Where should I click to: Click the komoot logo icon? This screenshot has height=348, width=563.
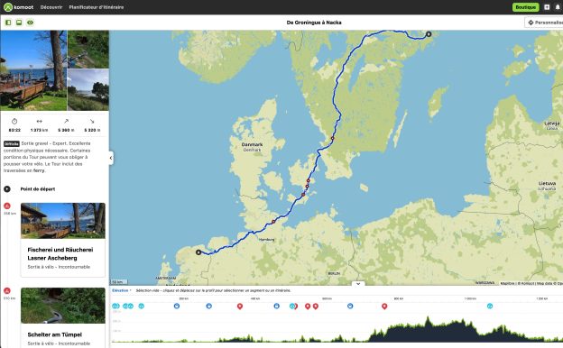pyautogui.click(x=8, y=7)
